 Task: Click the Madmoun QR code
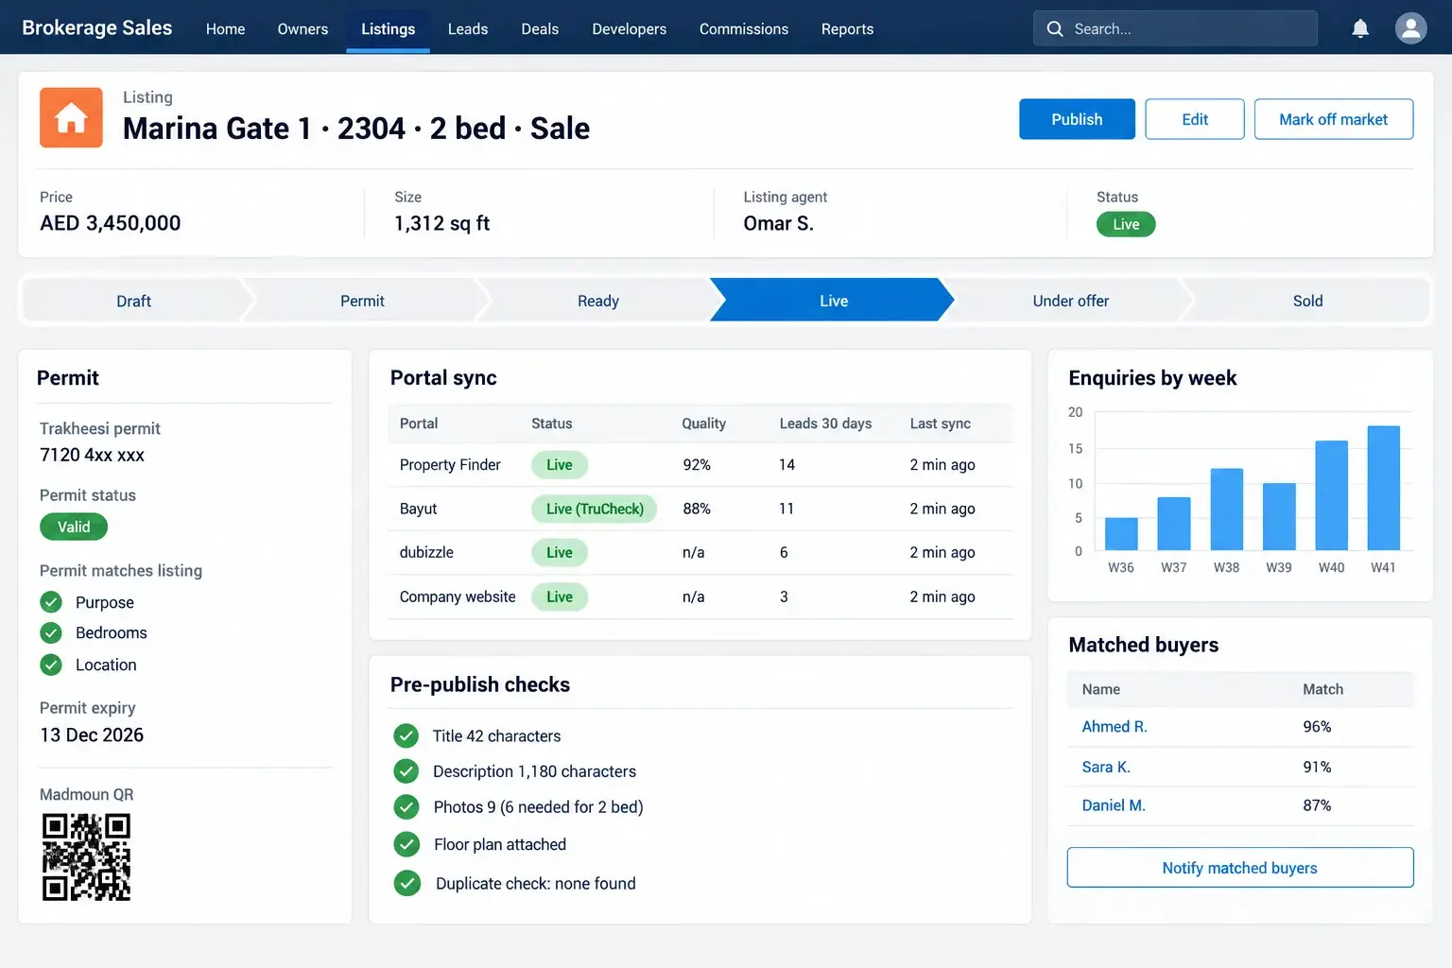[x=86, y=856]
